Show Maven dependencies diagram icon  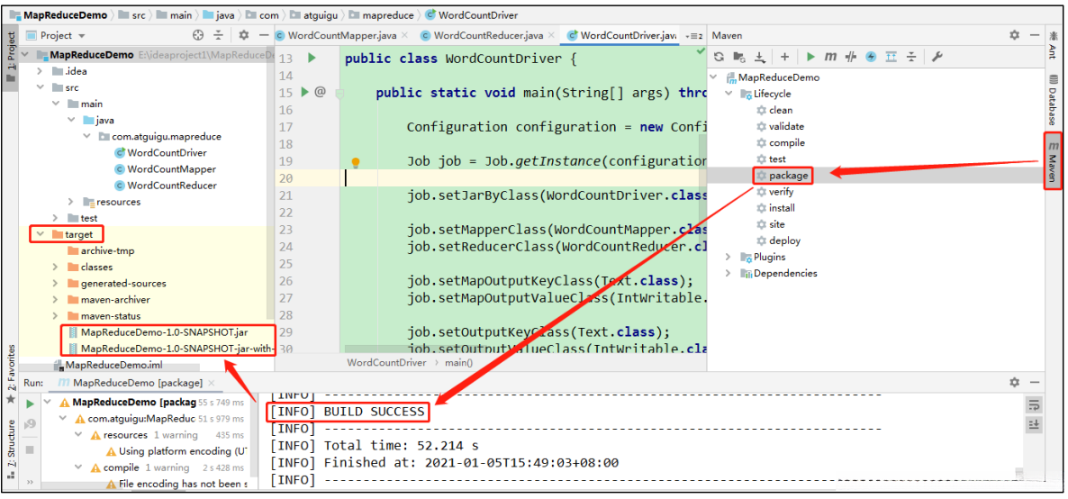pos(891,58)
